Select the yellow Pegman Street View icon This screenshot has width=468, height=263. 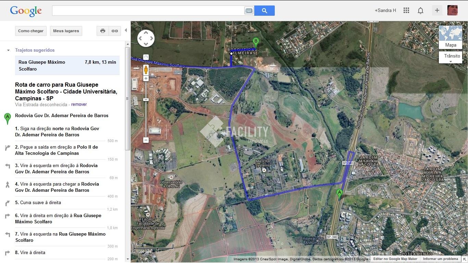click(146, 70)
